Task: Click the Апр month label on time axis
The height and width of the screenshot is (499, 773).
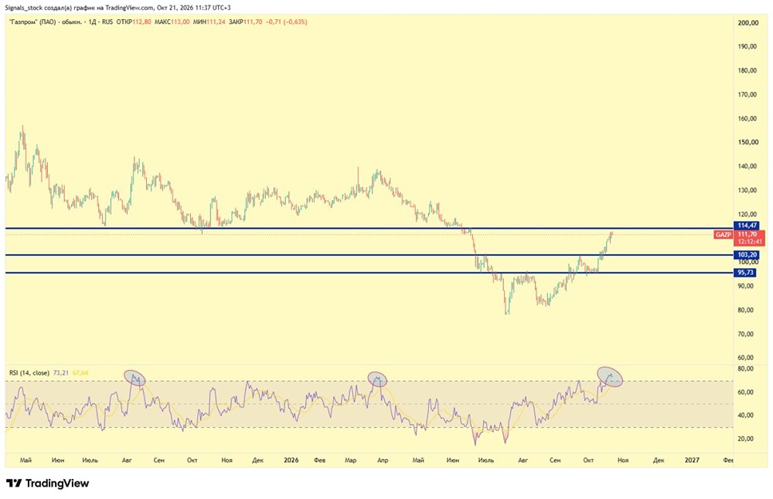Action: [383, 460]
